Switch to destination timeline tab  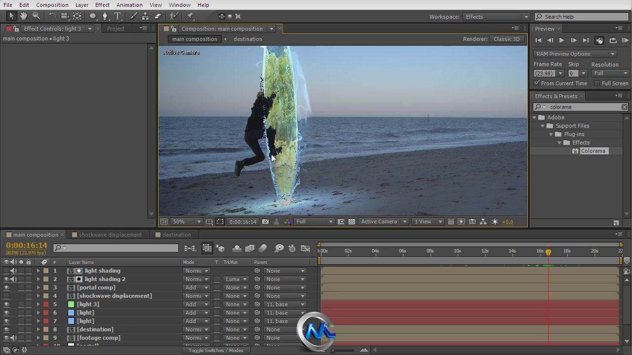(x=176, y=235)
